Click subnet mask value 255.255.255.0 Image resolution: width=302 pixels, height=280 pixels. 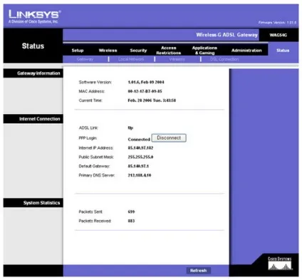pyautogui.click(x=140, y=157)
